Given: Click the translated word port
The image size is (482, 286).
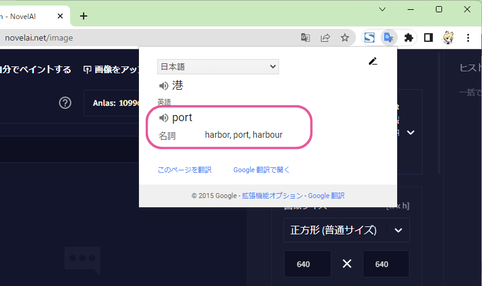Looking at the screenshot, I should click(182, 117).
